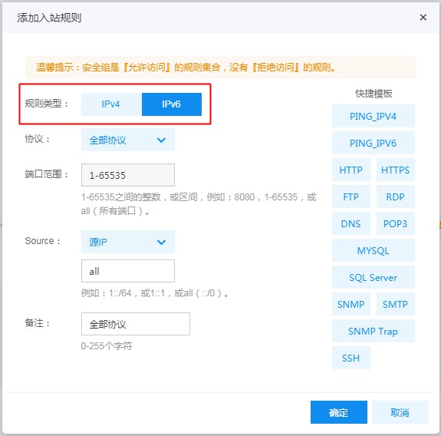Pick the FTP template button
This screenshot has height=436, width=441.
click(351, 197)
